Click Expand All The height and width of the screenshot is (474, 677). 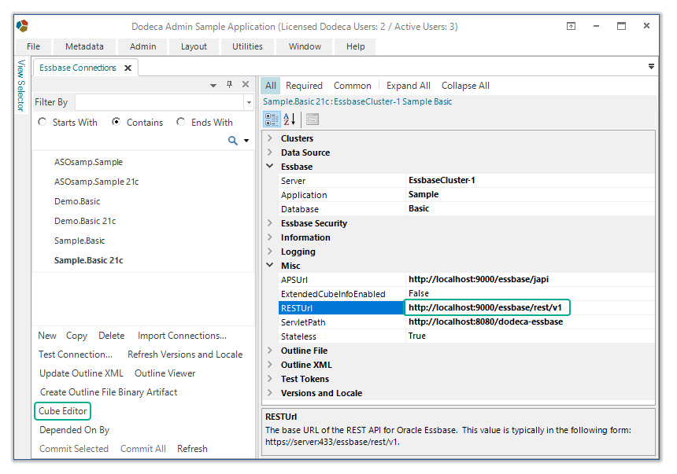point(408,86)
